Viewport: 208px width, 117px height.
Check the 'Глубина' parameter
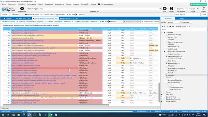click(167, 44)
